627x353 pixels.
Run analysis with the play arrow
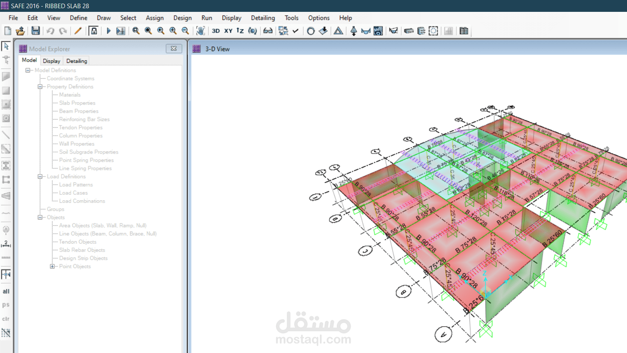[x=109, y=31]
